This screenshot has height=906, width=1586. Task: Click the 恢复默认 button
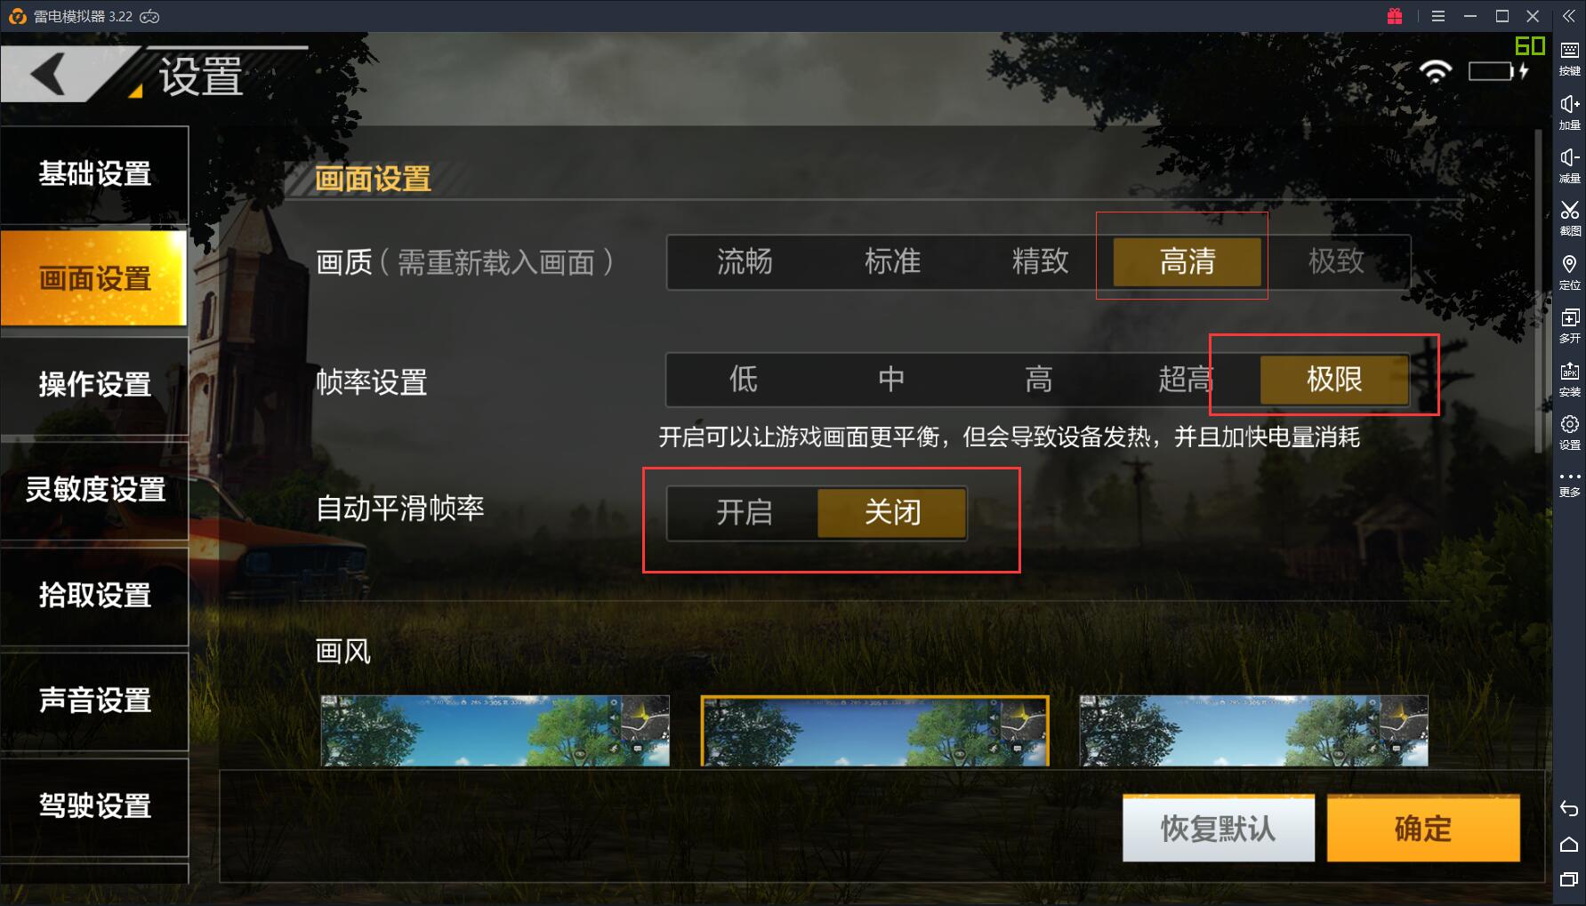(x=1218, y=829)
